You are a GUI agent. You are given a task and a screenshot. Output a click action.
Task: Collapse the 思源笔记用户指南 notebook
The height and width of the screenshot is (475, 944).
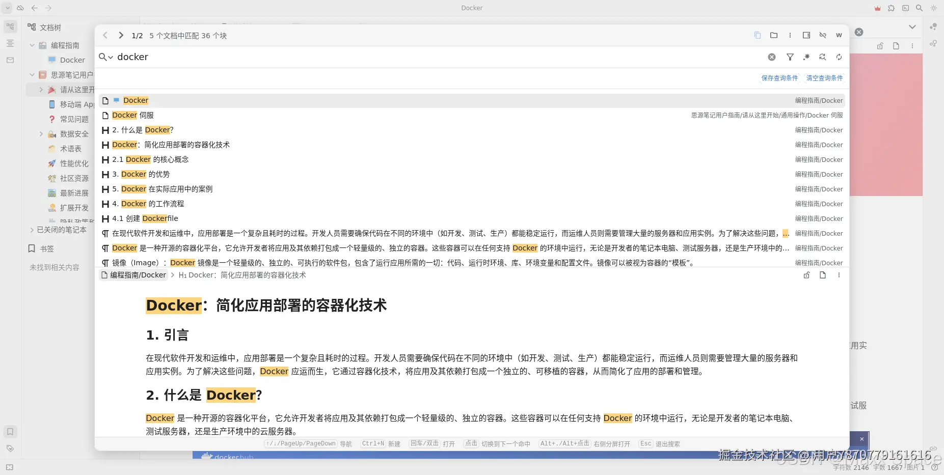pos(32,75)
